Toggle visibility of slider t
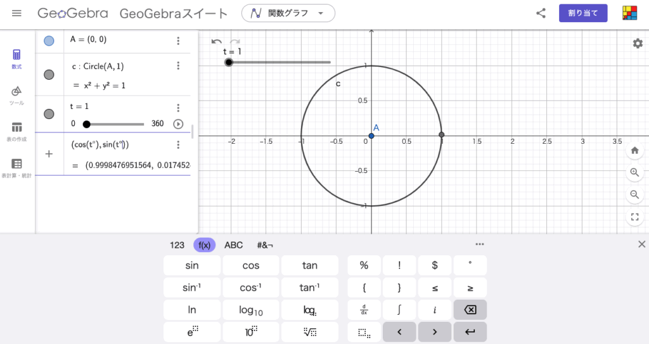The height and width of the screenshot is (344, 649). pyautogui.click(x=49, y=114)
